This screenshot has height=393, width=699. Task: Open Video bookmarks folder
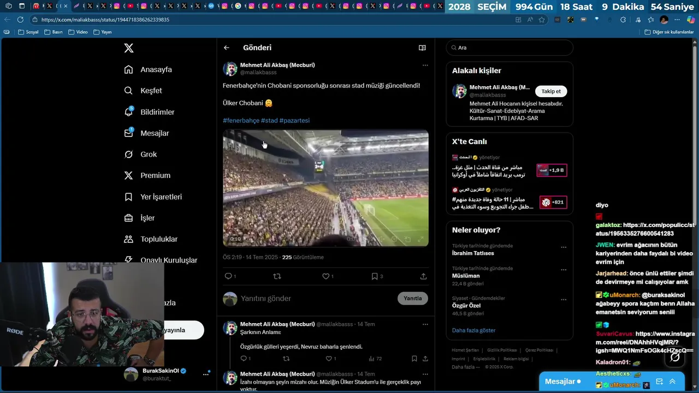[78, 32]
